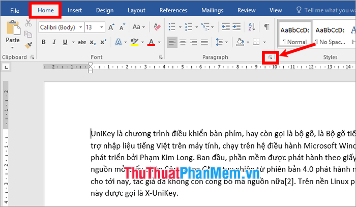
Task: Switch to the Home tab
Action: (46, 11)
